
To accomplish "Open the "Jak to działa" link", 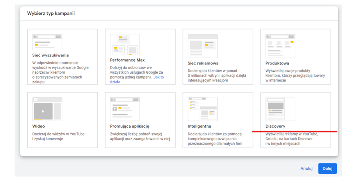I will click(137, 79).
